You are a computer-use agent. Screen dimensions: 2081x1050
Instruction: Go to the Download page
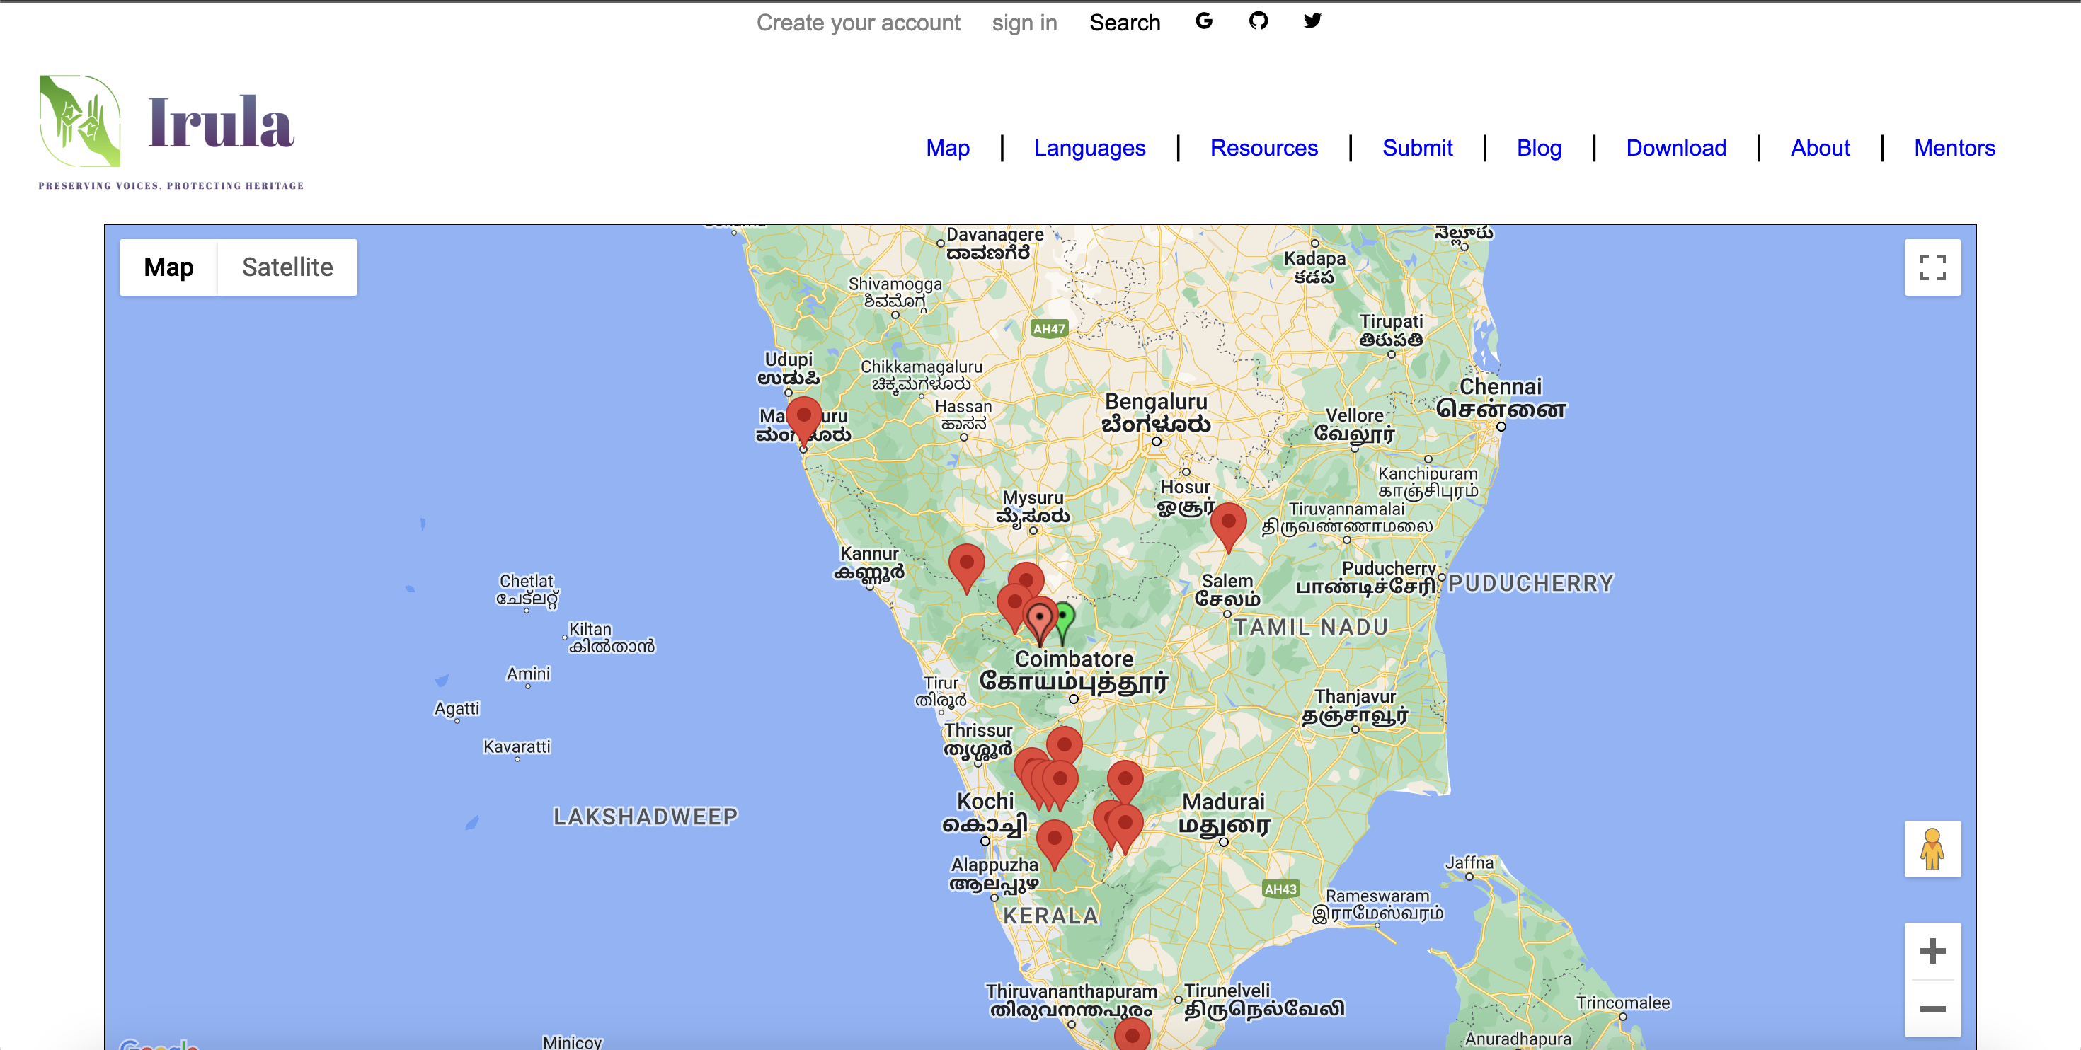tap(1675, 148)
